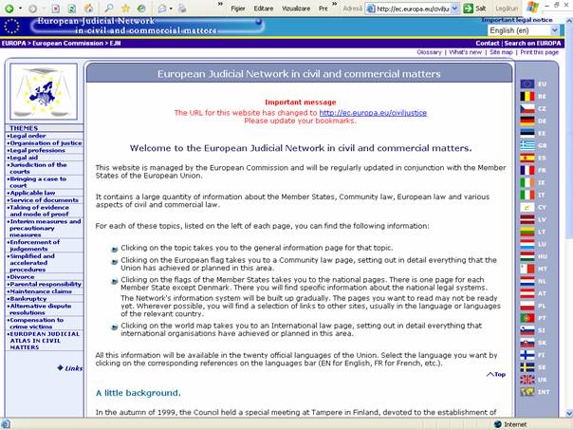Go back with the browser Back arrow
573x430 pixels.
(x=9, y=8)
